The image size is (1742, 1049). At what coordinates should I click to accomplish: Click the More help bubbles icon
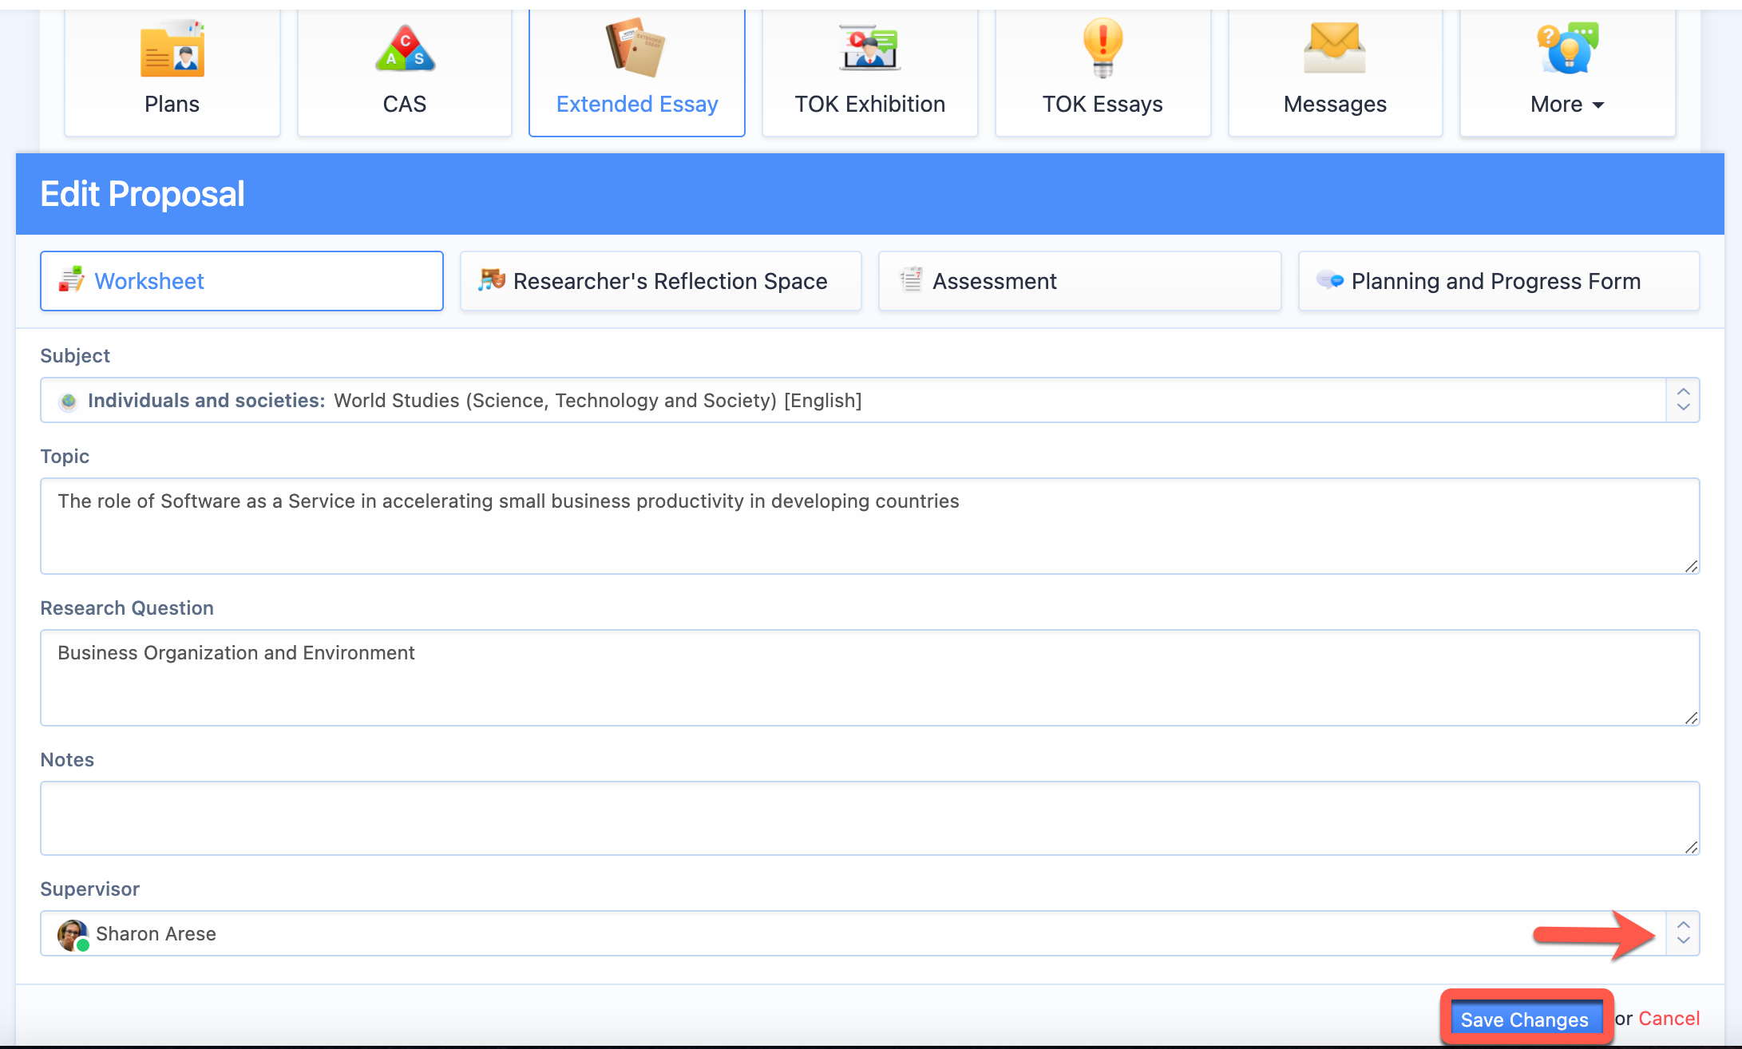coord(1567,47)
